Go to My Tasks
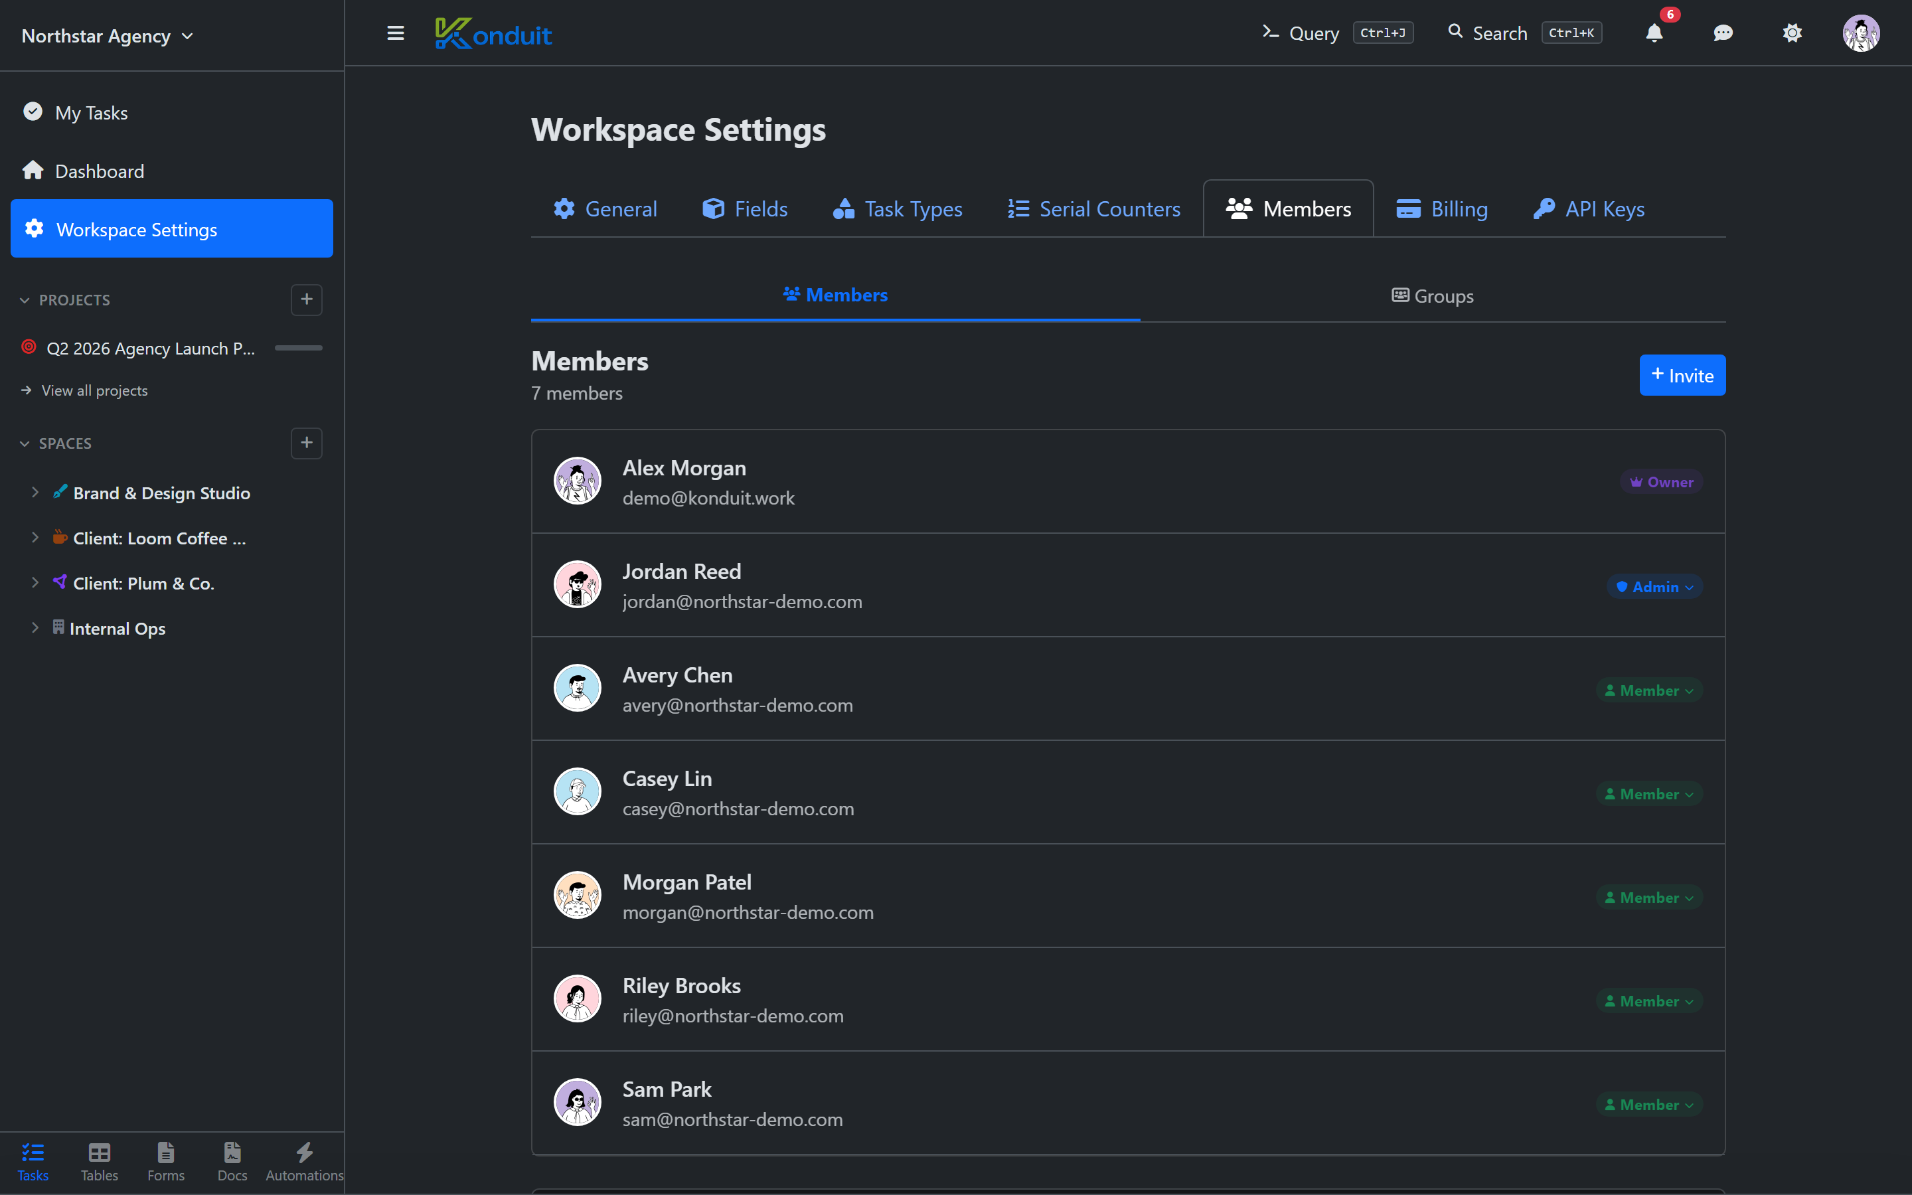The height and width of the screenshot is (1195, 1912). click(171, 113)
